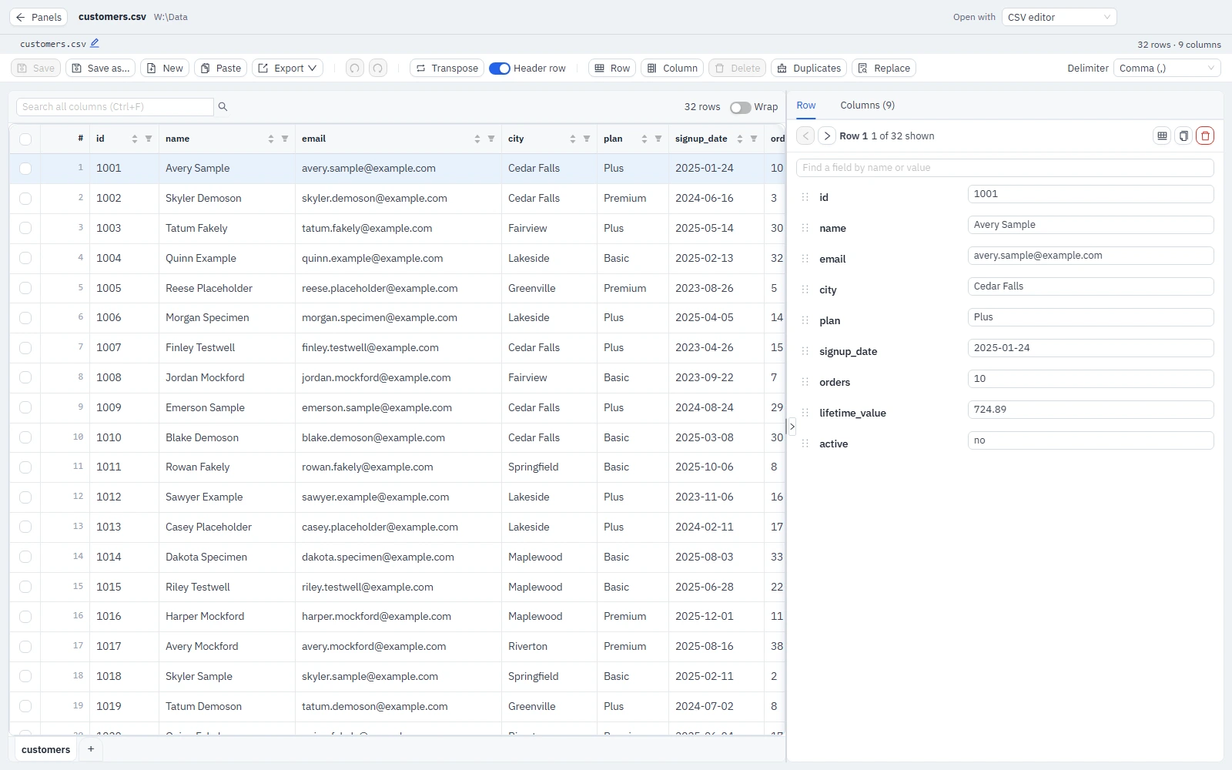Image resolution: width=1232 pixels, height=770 pixels.
Task: Click the Row insert button in toolbar
Action: click(612, 68)
